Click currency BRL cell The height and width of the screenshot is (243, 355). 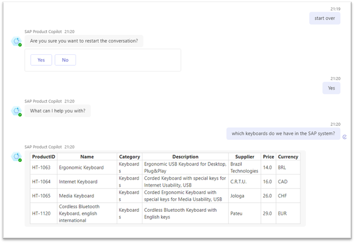tap(288, 168)
